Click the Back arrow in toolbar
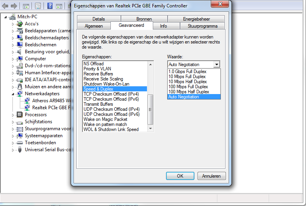The image size is (306, 206). (x=5, y=6)
